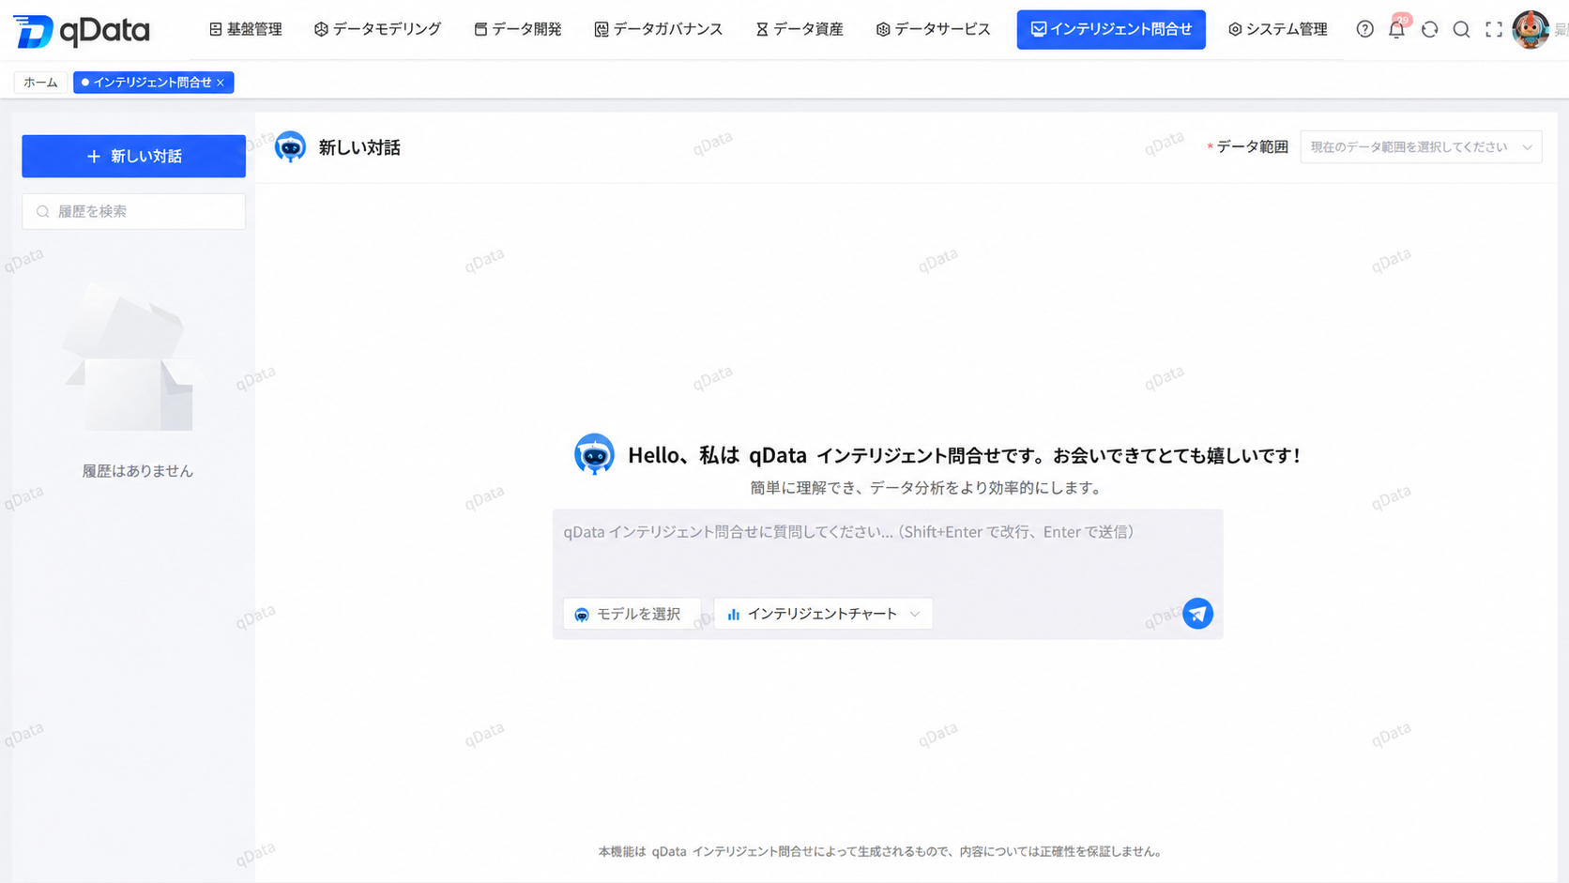Click the qData logo
The width and height of the screenshot is (1569, 883).
[x=82, y=30]
